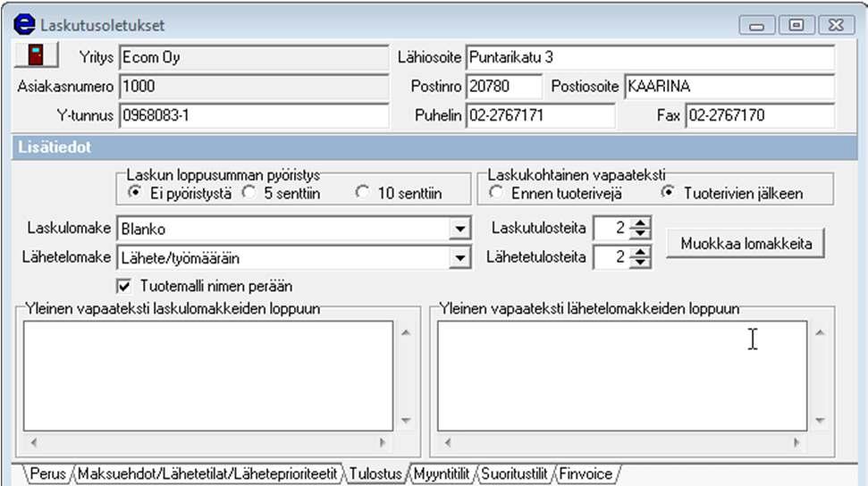The height and width of the screenshot is (486, 868).
Task: Click the Puhelin phone number field
Action: point(540,115)
